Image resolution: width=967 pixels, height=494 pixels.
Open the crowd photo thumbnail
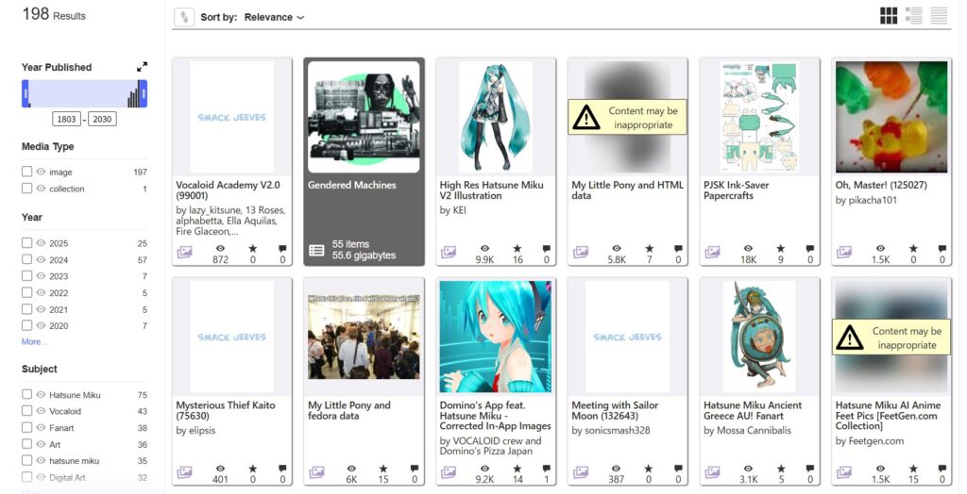364,337
